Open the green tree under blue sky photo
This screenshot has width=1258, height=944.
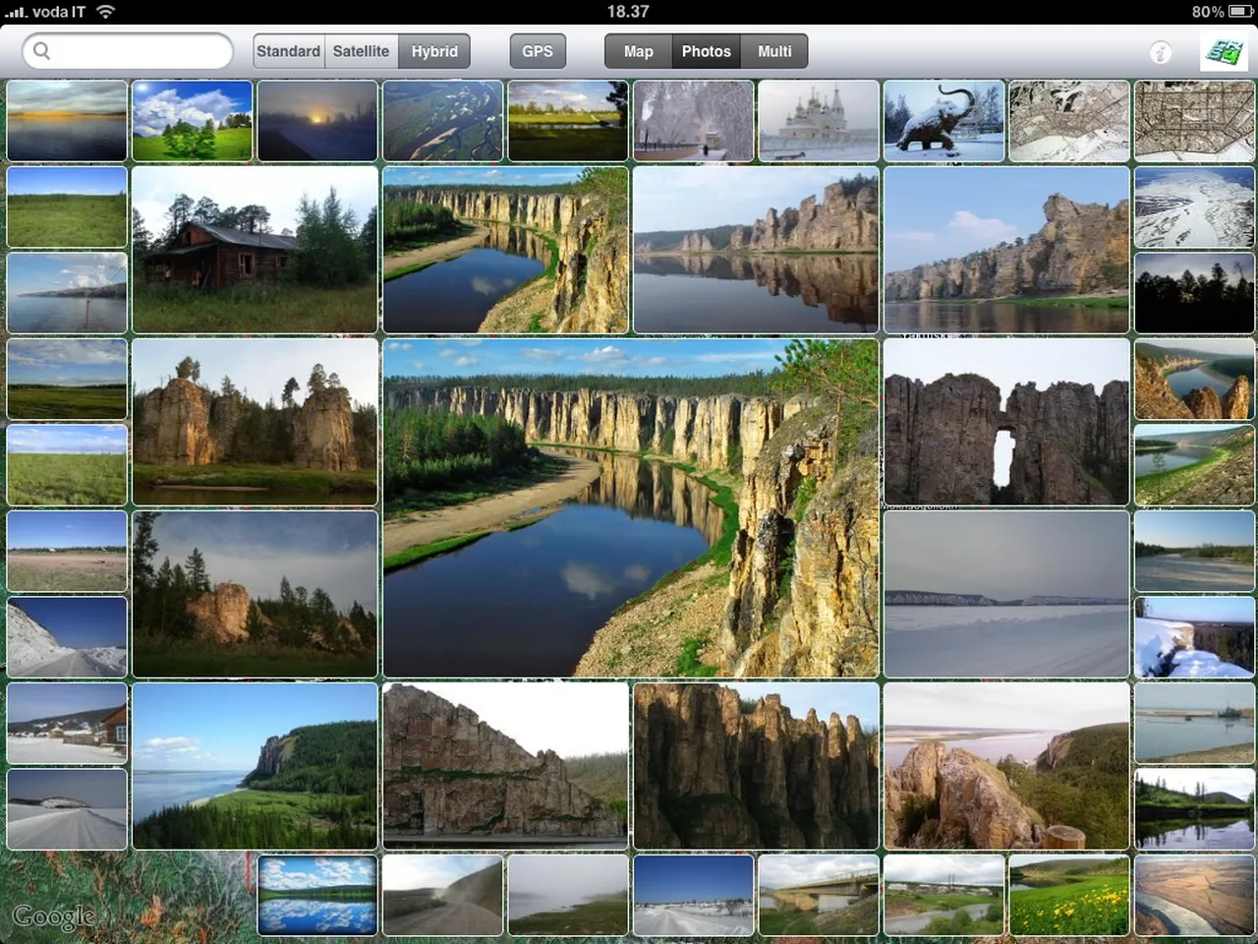193,121
